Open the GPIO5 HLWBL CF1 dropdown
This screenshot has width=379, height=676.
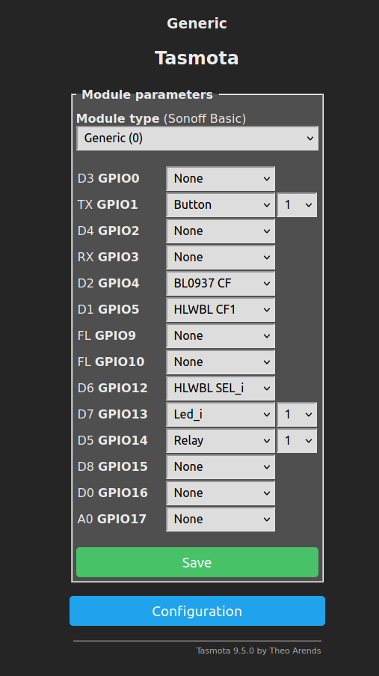[221, 309]
